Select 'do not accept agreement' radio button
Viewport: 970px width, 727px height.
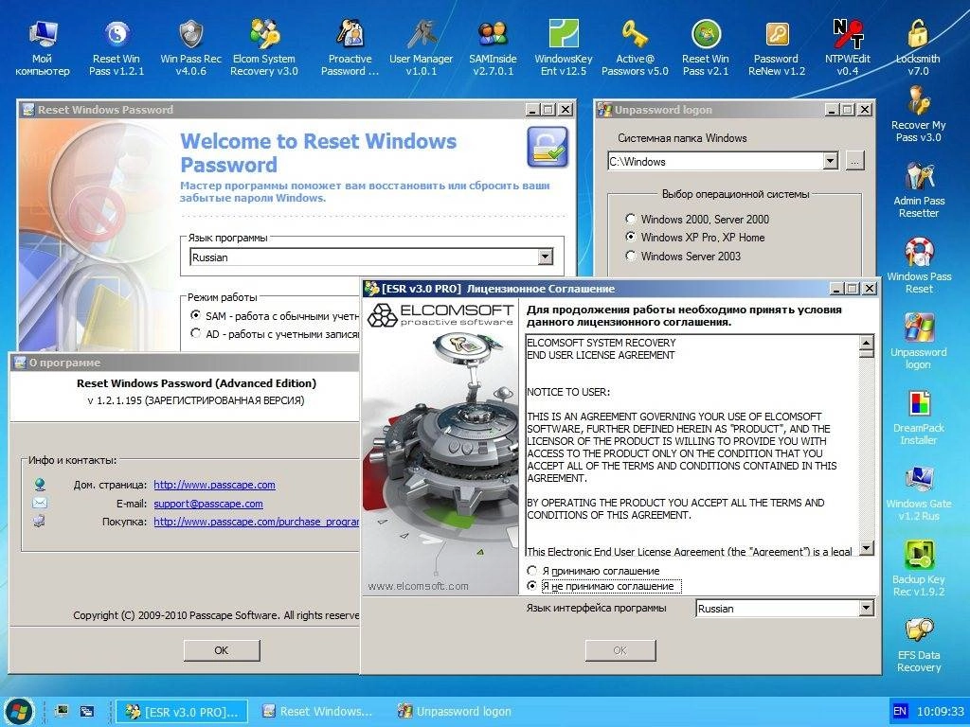point(532,585)
